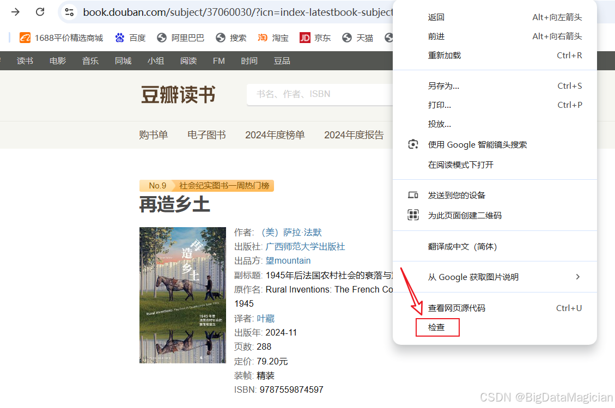Go to 读书 in the top navigation
This screenshot has height=408, width=615.
point(25,61)
